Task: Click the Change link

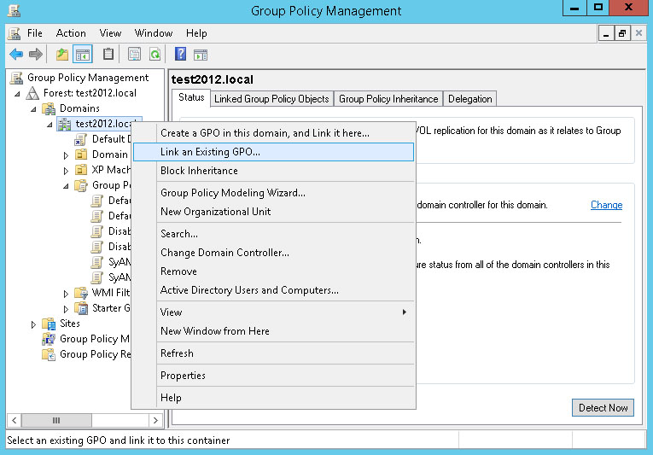Action: [606, 205]
